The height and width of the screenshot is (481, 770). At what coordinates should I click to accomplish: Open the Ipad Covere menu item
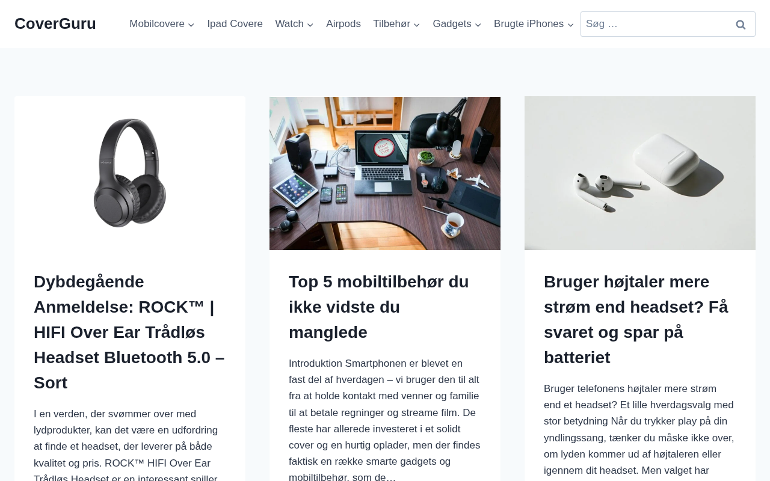click(x=235, y=24)
